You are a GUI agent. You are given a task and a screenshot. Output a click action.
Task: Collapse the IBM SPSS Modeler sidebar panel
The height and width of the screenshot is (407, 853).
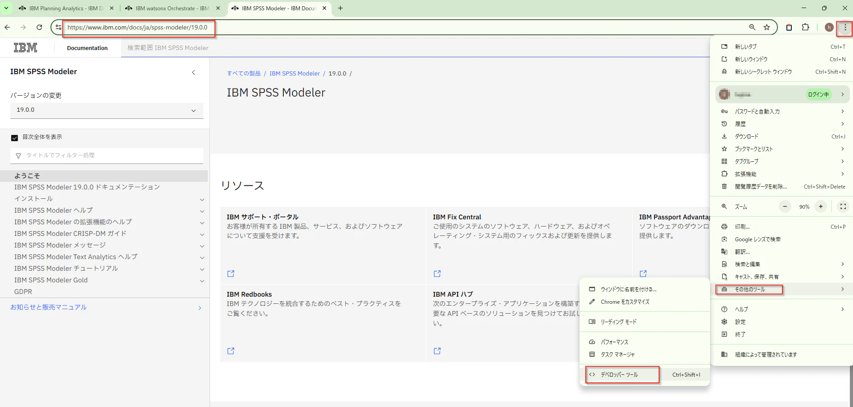193,72
